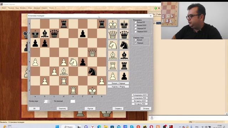Click Копировать FEN button
Viewport: 228px width, 128px height.
pos(140,98)
